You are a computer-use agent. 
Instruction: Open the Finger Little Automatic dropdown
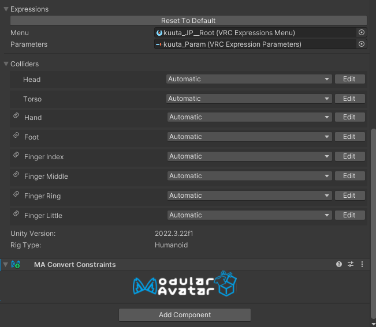tap(250, 215)
